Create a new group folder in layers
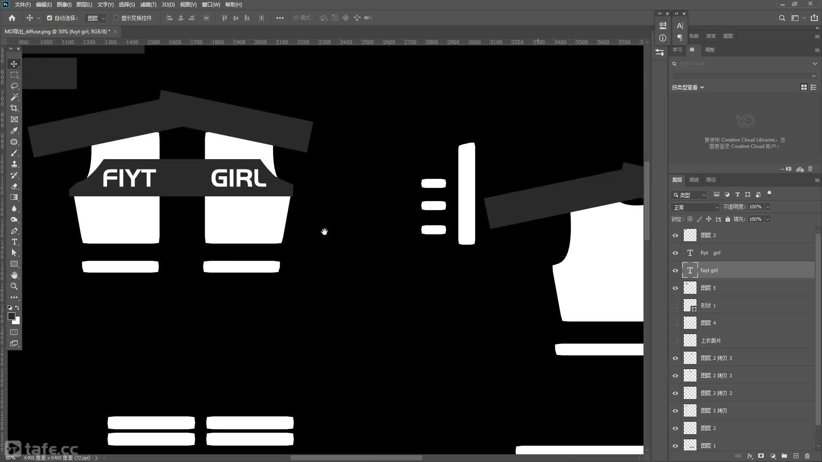This screenshot has height=462, width=822. [x=784, y=456]
